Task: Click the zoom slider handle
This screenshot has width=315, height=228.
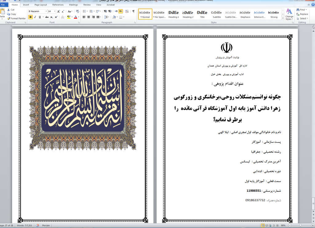Action: pos(300,226)
